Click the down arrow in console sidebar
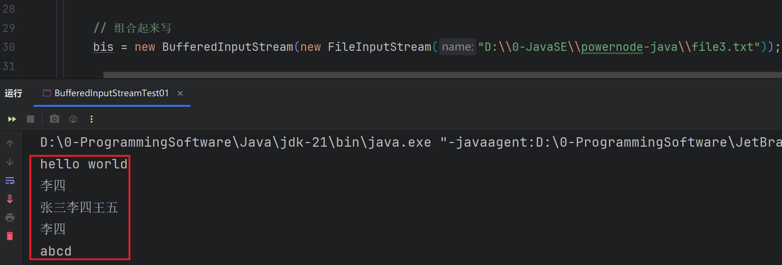This screenshot has width=782, height=265. click(x=10, y=162)
